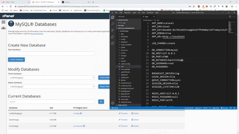Open the Explorer view in VS Code activity bar

113,17
